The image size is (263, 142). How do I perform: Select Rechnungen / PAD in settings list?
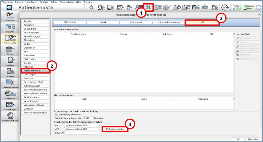(x=35, y=82)
